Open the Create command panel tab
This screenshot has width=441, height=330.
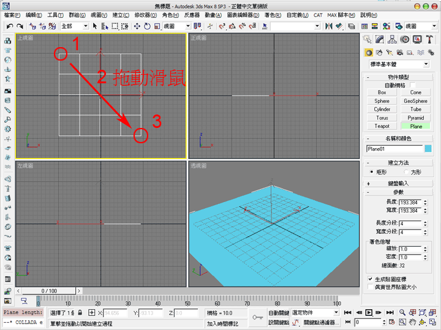(x=367, y=39)
